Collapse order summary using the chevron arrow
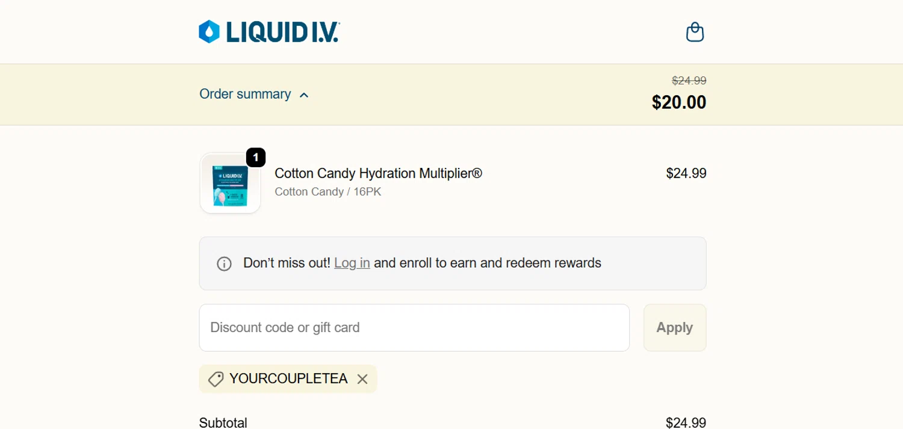 (x=304, y=95)
